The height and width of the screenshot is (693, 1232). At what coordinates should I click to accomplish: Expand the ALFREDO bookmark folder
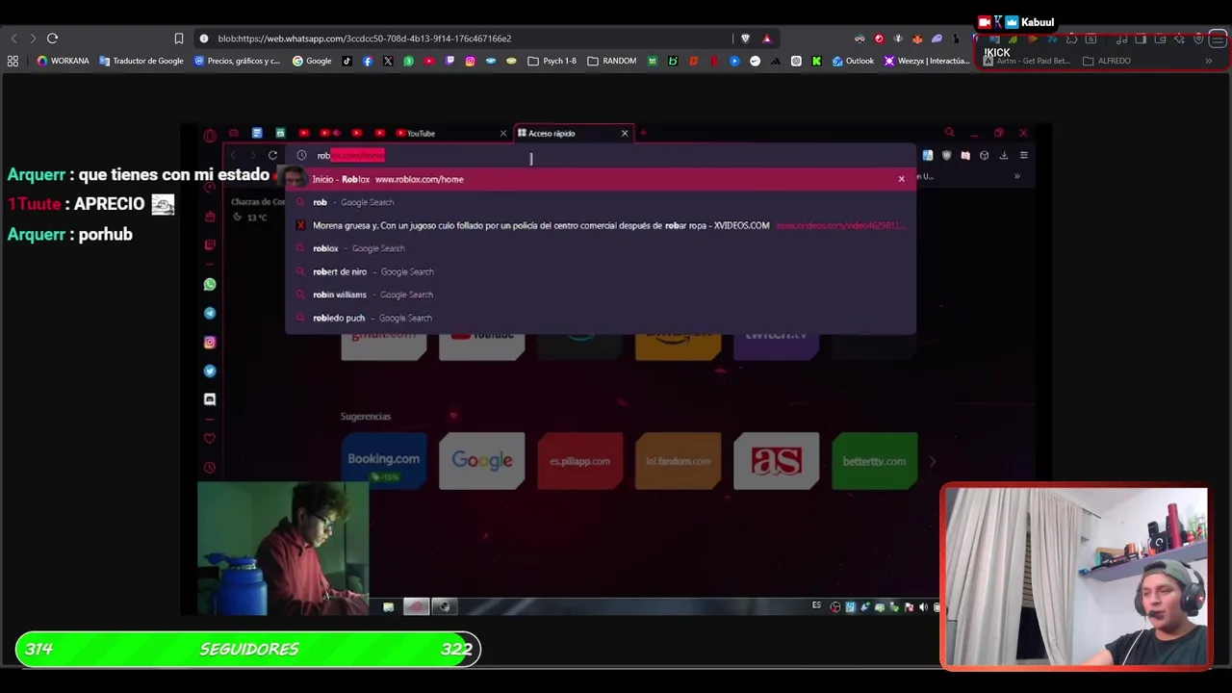point(1107,61)
